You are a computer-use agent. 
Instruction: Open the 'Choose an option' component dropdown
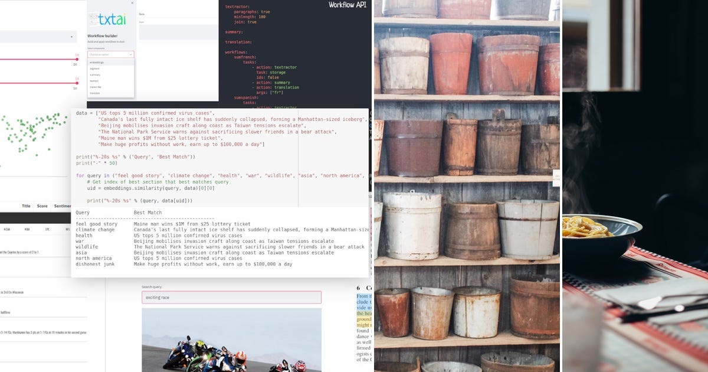[111, 54]
